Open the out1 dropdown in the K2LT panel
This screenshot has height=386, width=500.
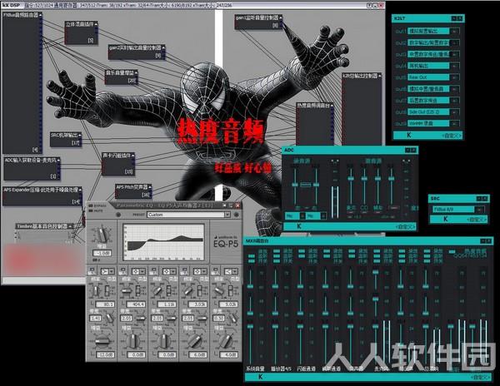pos(433,31)
